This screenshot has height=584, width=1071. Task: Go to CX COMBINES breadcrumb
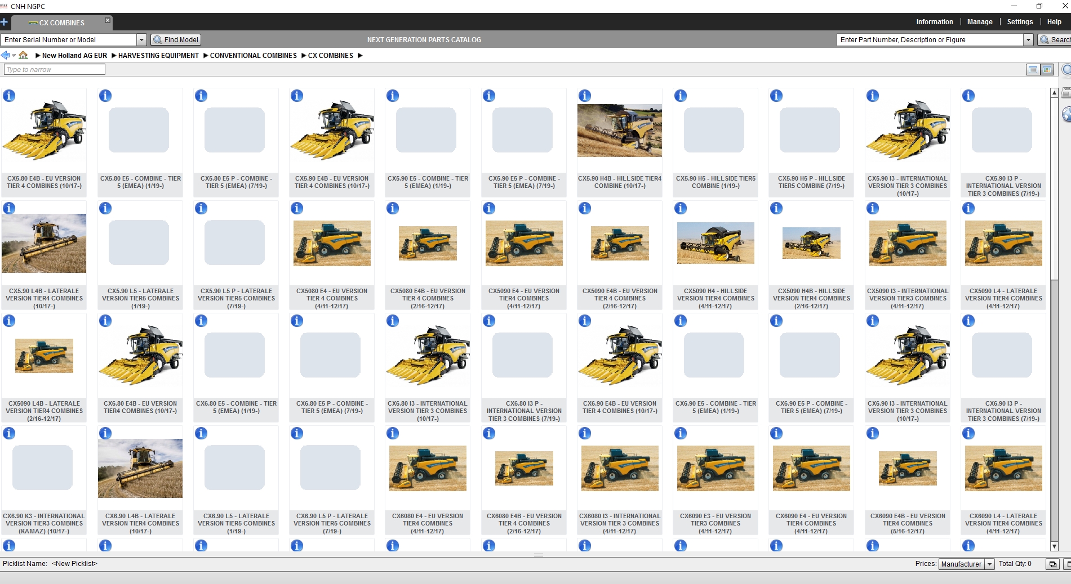point(331,56)
